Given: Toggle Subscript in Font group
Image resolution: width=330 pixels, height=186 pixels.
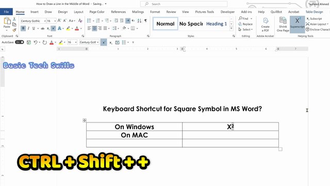Looking at the screenshot, I should (x=48, y=28).
